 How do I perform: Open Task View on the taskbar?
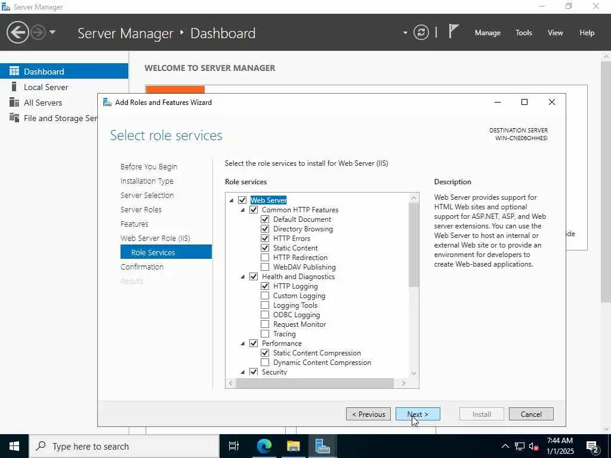click(234, 446)
